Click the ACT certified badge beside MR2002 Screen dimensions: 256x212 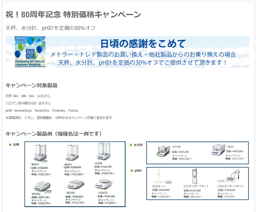[x=48, y=191]
